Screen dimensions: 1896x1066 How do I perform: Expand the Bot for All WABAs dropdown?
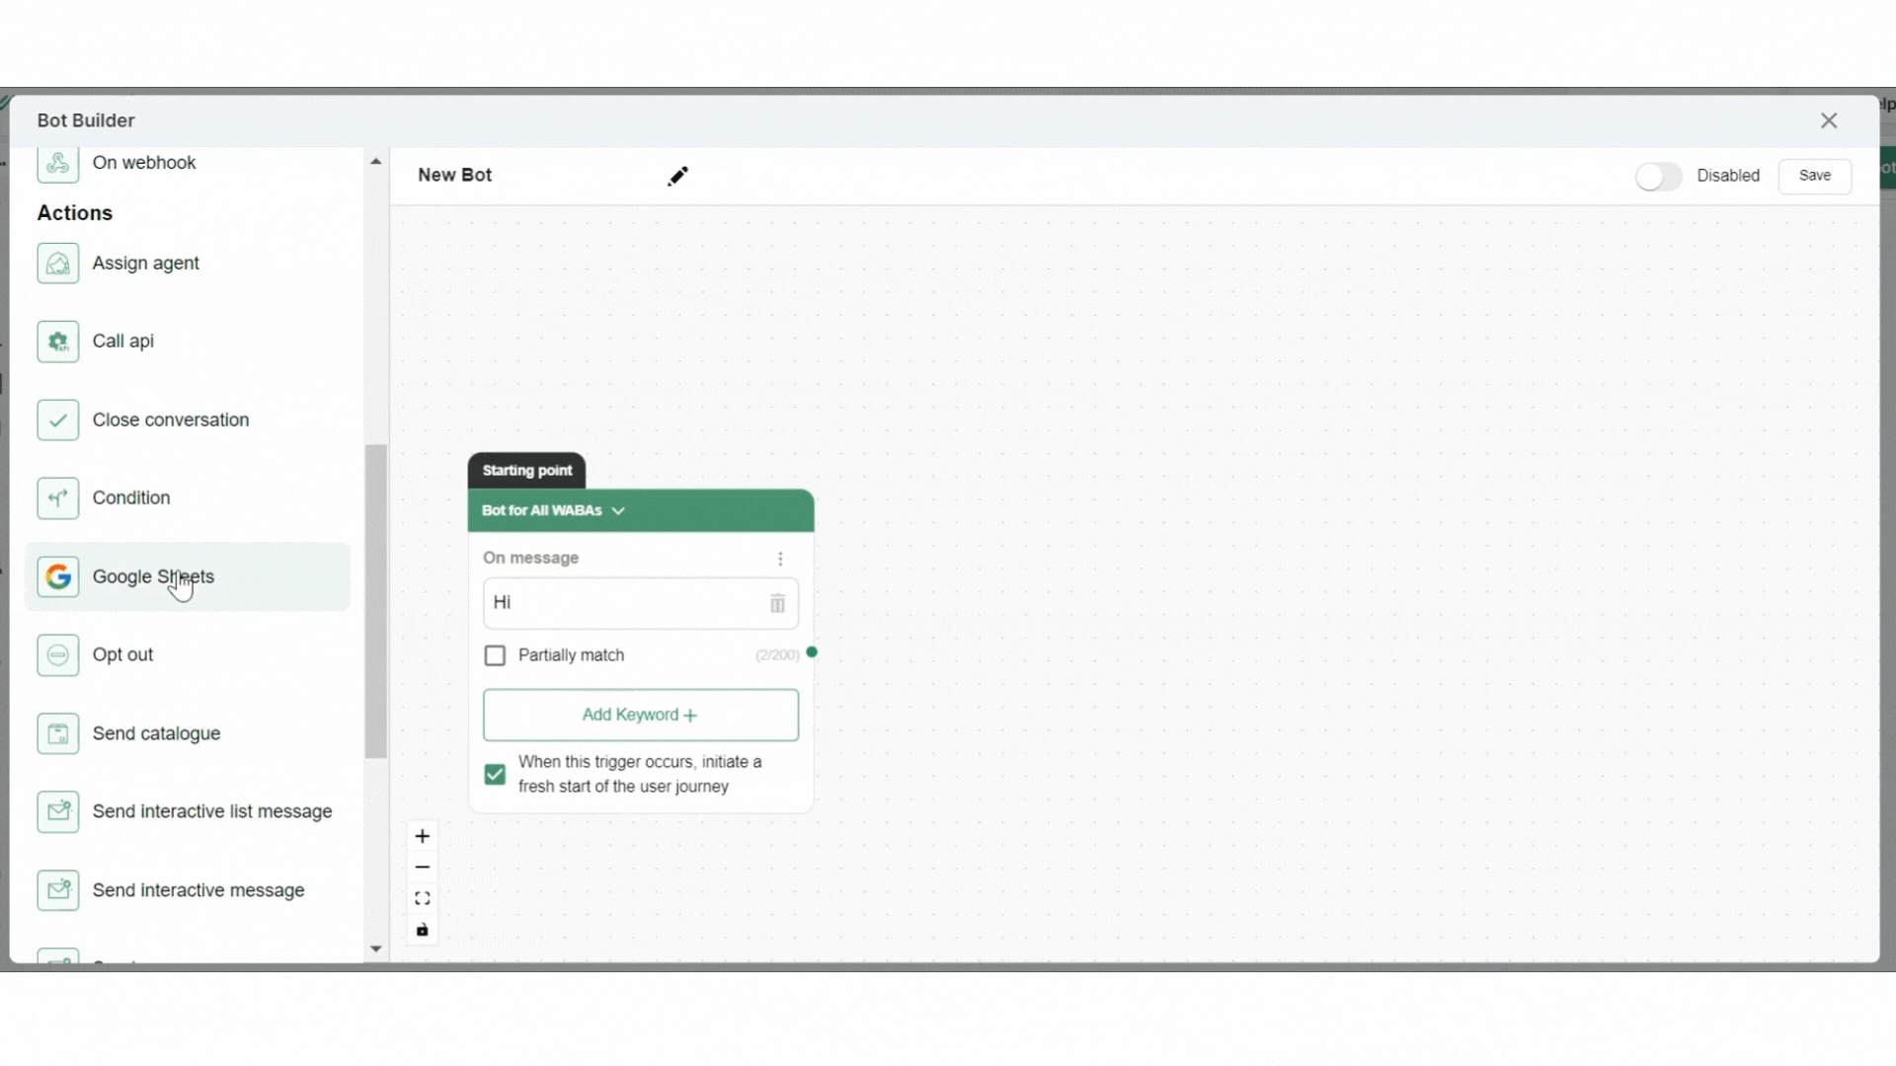(x=618, y=511)
